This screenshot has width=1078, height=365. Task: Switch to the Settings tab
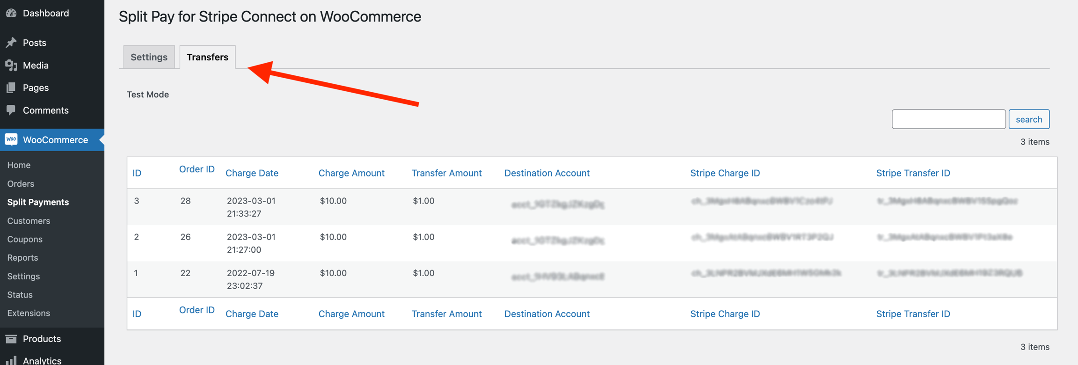[x=149, y=57]
